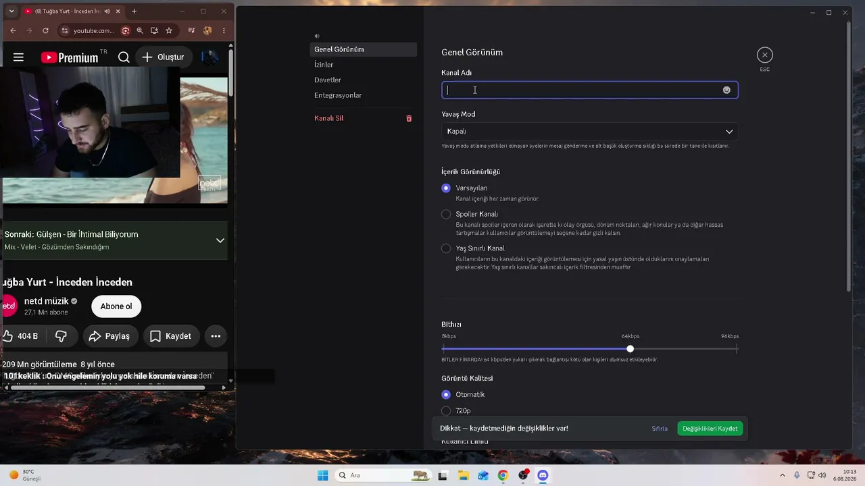Close settings with the ESC X button
The width and height of the screenshot is (865, 486).
coord(764,55)
